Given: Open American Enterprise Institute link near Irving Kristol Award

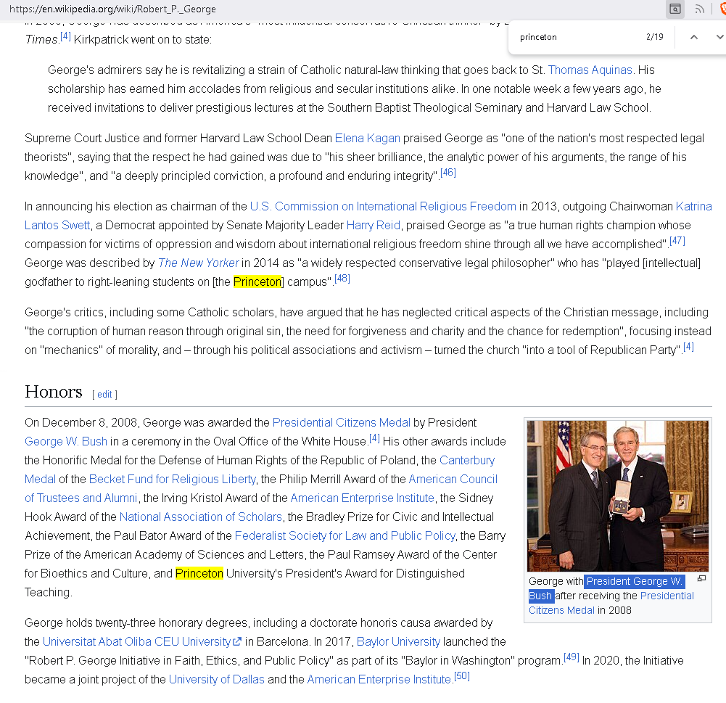Looking at the screenshot, I should coord(362,498).
